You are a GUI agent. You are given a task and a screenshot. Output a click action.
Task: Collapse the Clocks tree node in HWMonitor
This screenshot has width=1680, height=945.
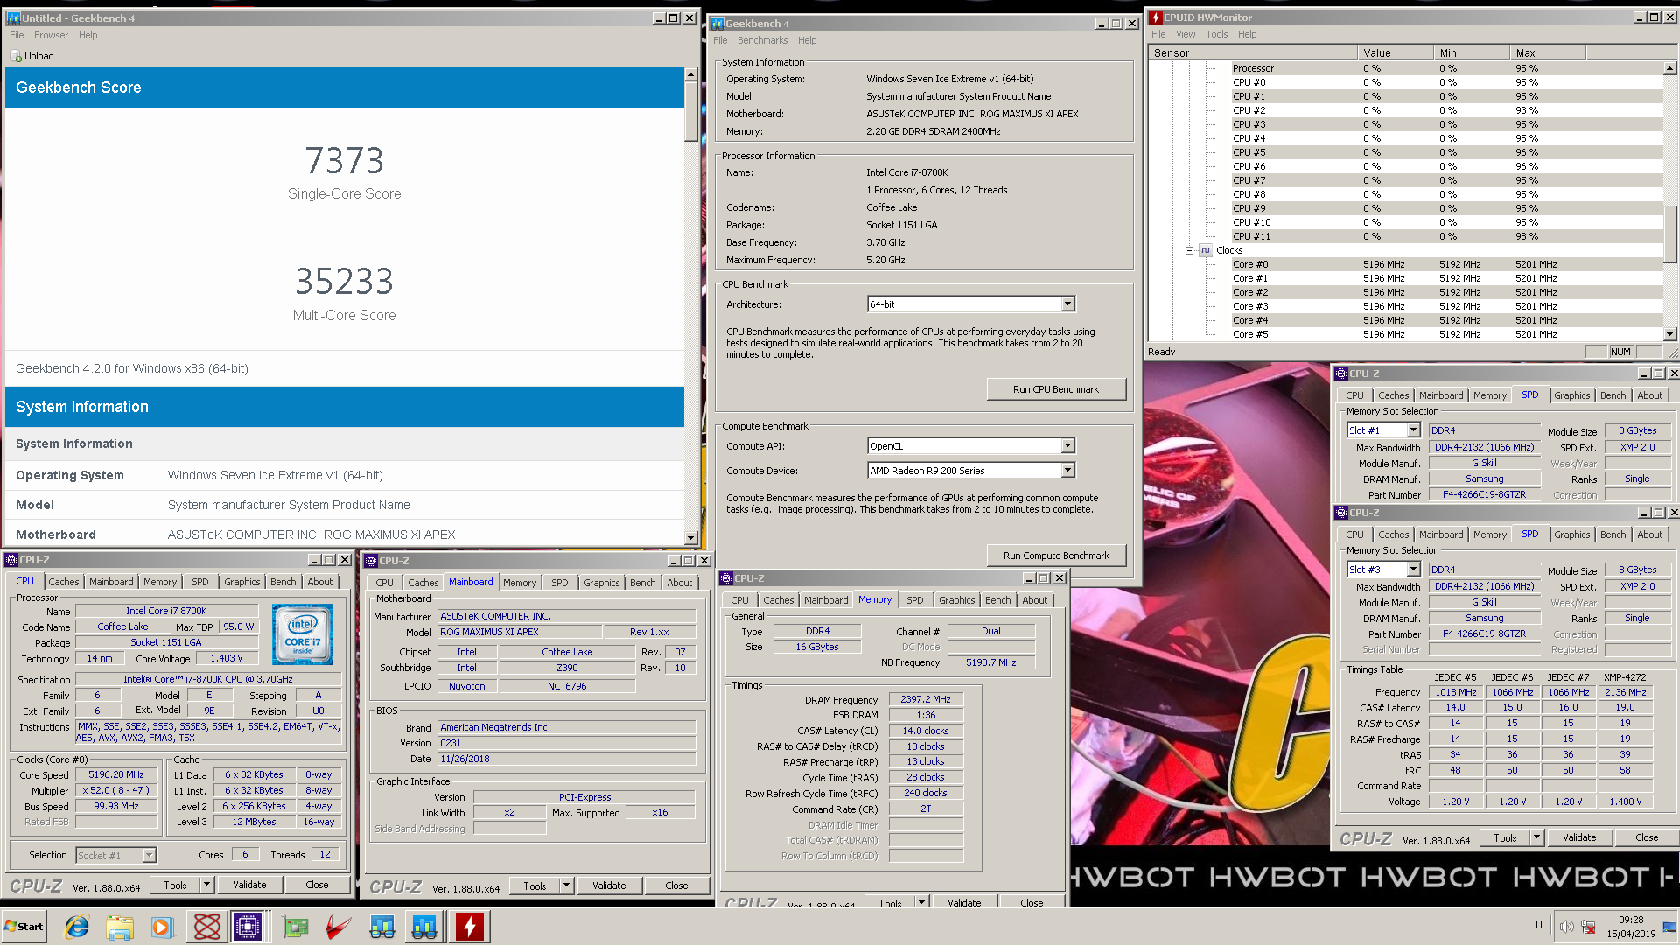click(x=1189, y=250)
